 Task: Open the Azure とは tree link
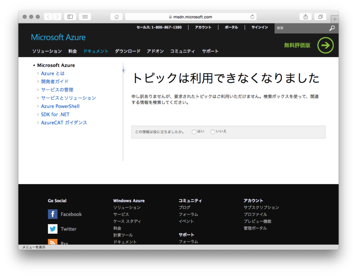[x=53, y=73]
